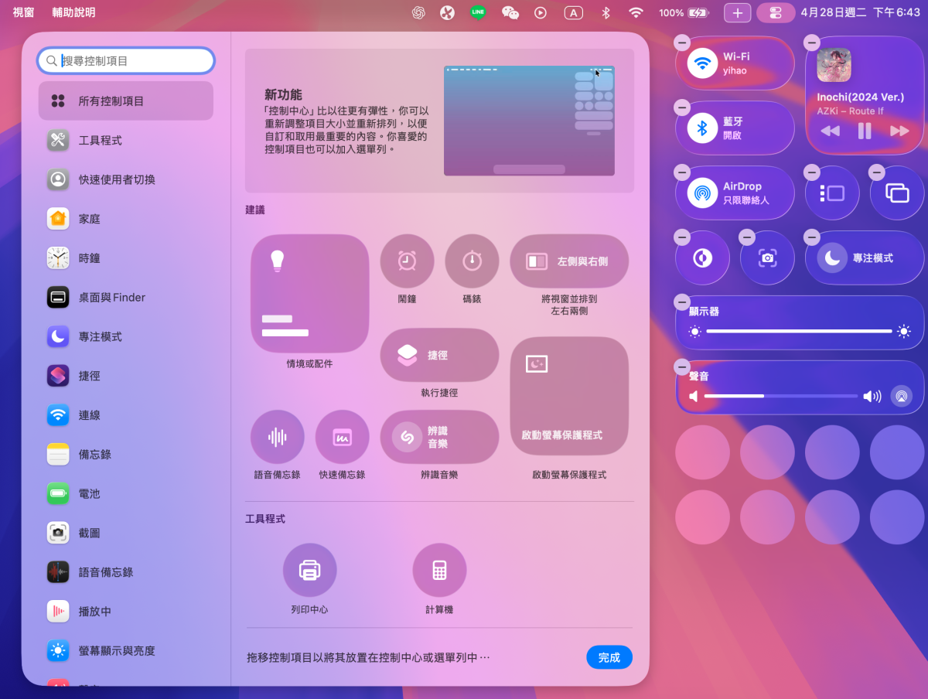Select 所有控制項目 in the sidebar

(x=125, y=101)
